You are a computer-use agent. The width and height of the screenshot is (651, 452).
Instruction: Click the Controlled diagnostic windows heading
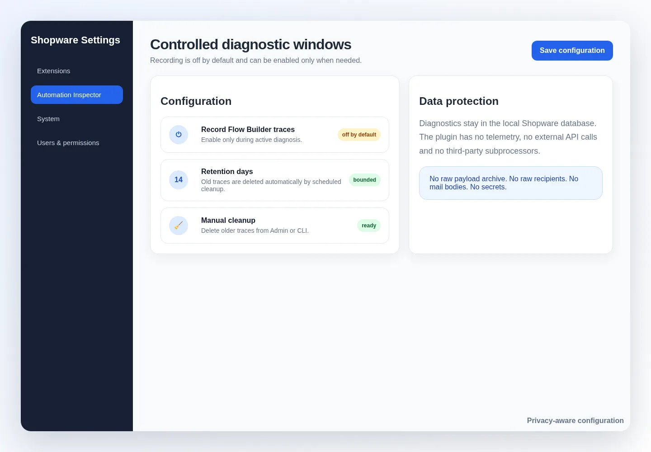250,44
